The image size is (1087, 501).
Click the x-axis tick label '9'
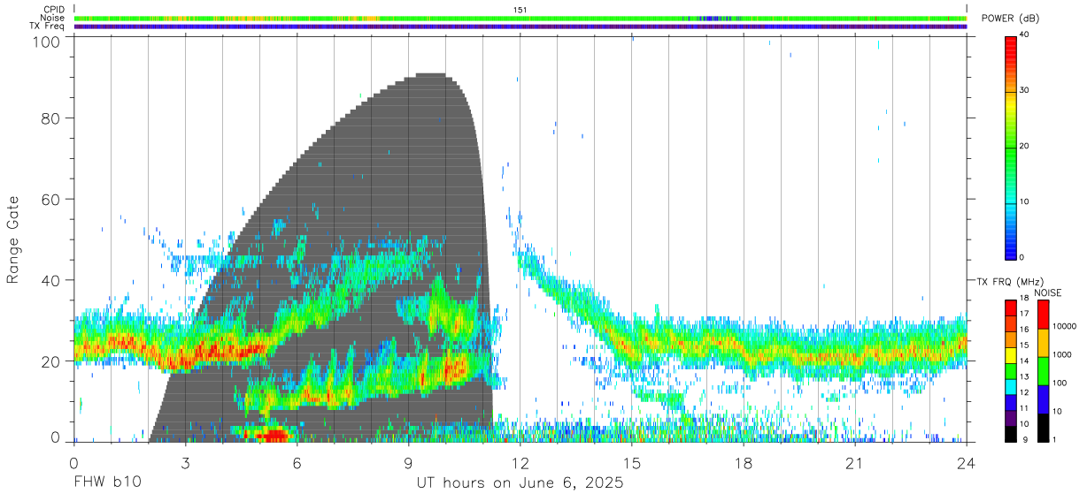pos(408,463)
